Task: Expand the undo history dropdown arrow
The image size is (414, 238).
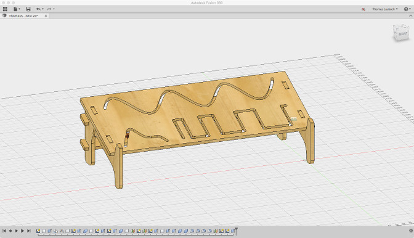Action: [43, 9]
